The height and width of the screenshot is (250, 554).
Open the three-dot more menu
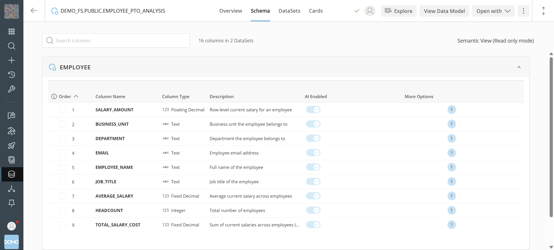click(x=523, y=11)
